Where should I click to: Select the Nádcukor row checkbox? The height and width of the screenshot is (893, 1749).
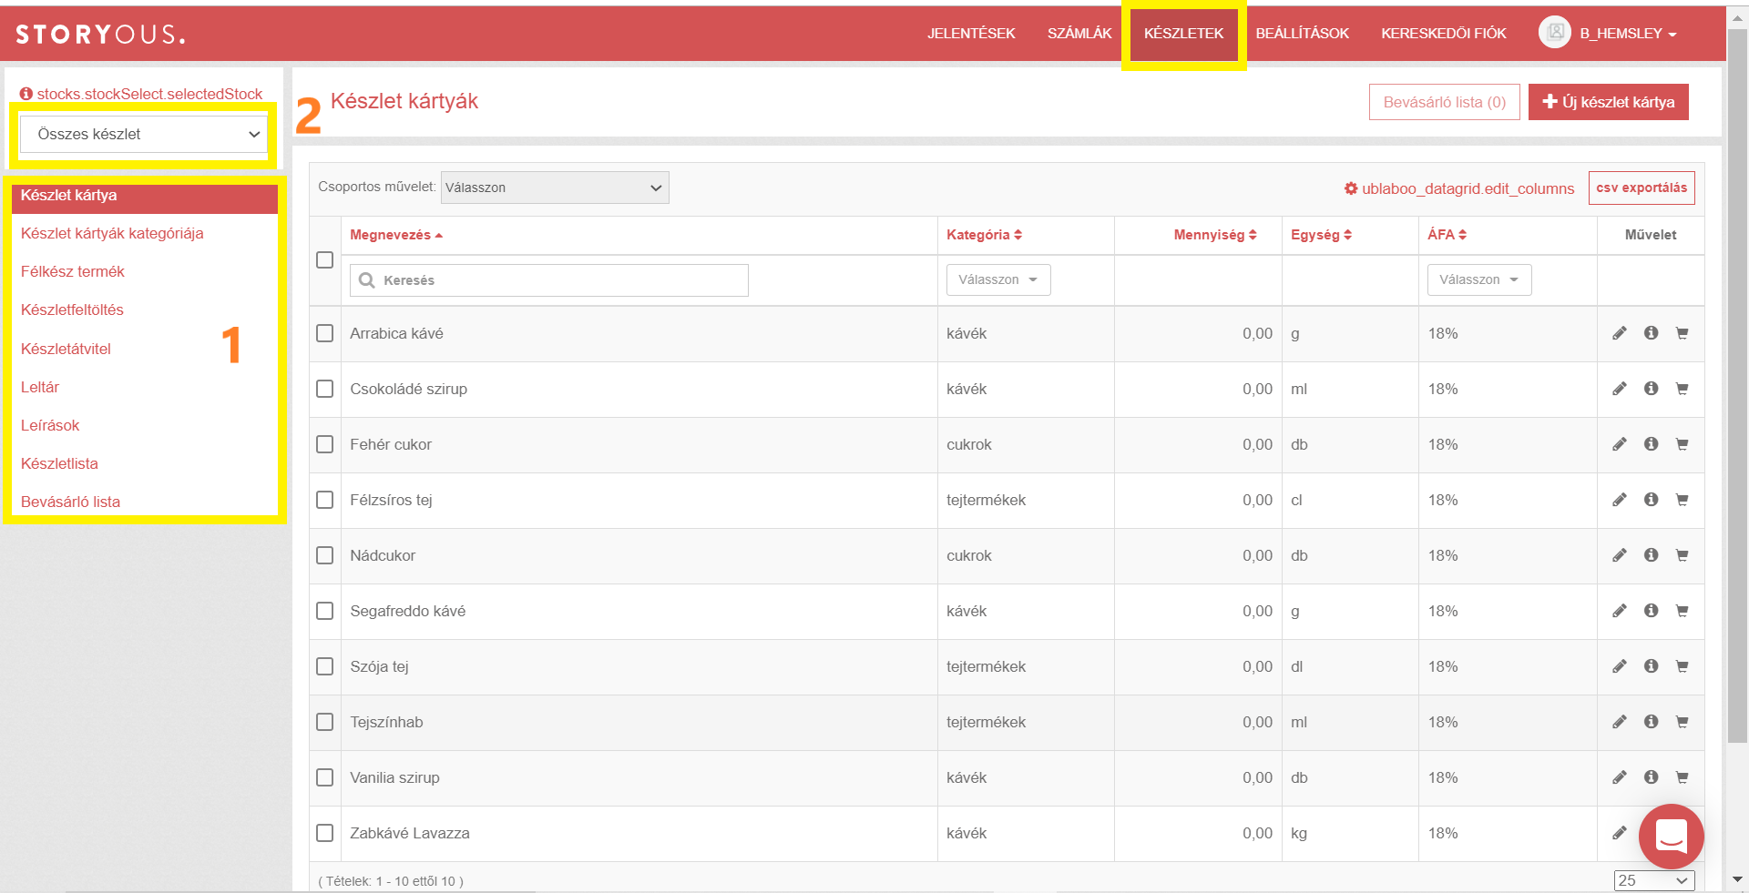tap(324, 555)
